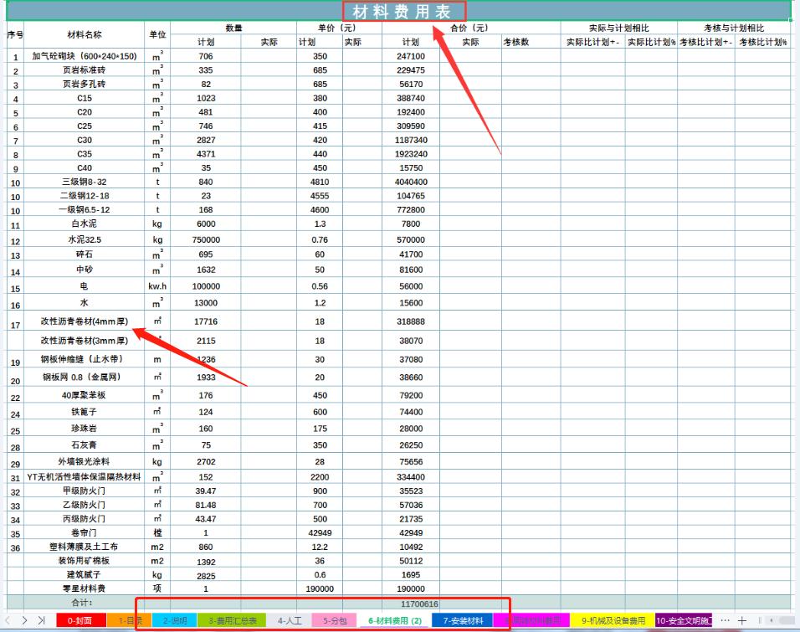Open the 9-机械及设备费用 sheet tab
Screen dimensions: 800x632
[x=615, y=620]
